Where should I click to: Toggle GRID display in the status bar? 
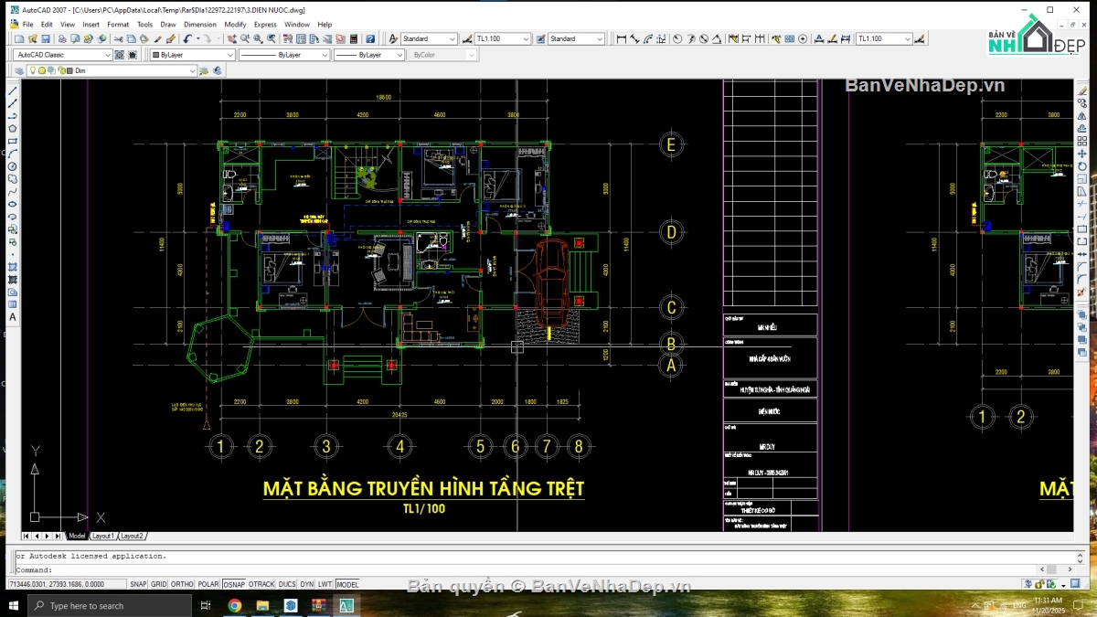(159, 584)
